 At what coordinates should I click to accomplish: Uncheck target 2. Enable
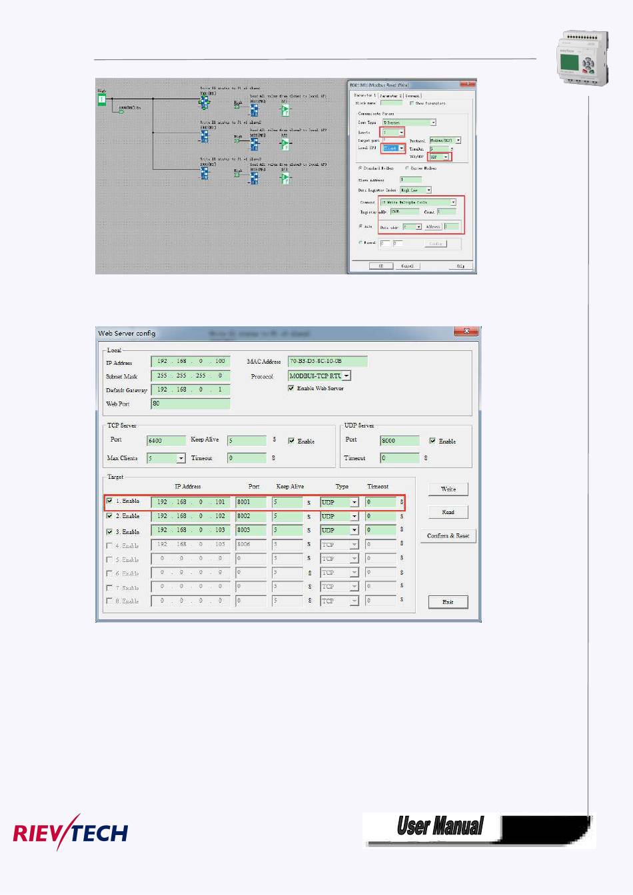(x=110, y=516)
